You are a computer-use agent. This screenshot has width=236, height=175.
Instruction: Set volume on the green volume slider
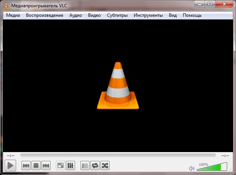(212, 166)
